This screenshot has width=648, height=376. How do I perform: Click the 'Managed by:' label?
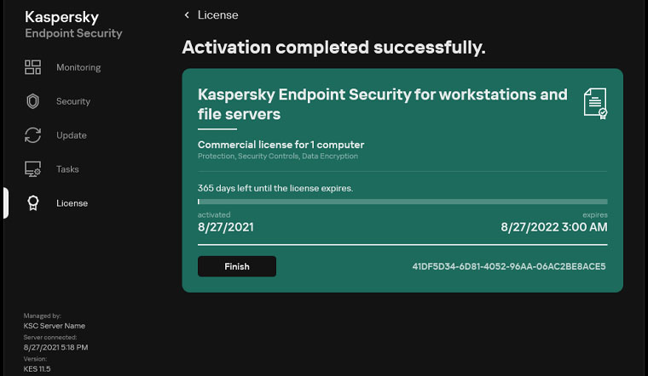coord(42,316)
